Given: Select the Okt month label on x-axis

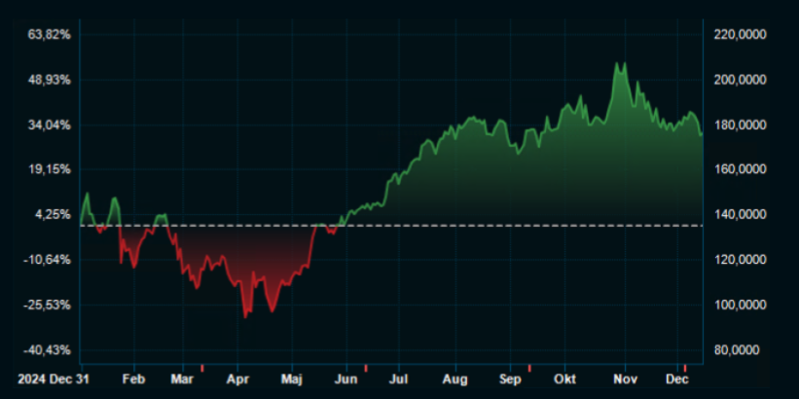Looking at the screenshot, I should tap(565, 379).
